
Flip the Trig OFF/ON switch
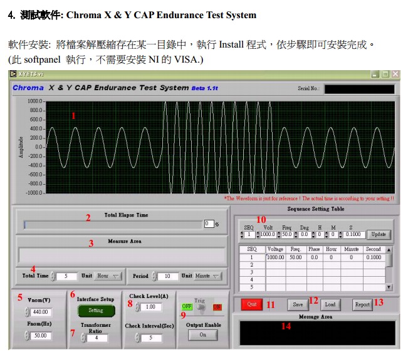pos(202,307)
